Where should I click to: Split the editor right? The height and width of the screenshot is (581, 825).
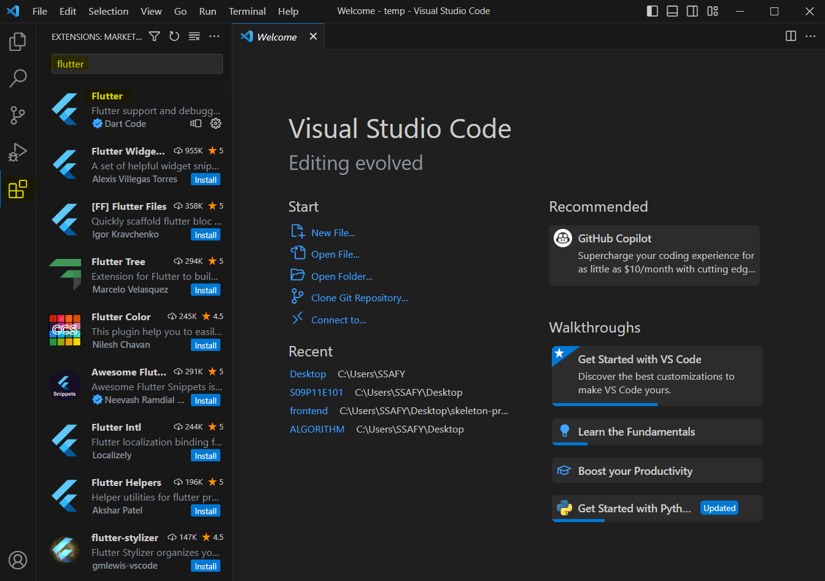791,36
